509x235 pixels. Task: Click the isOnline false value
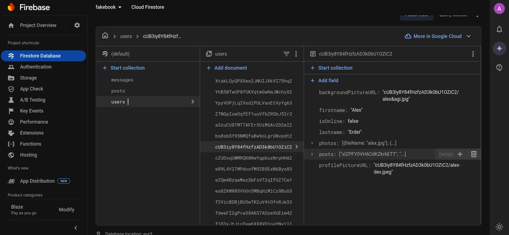(x=353, y=121)
